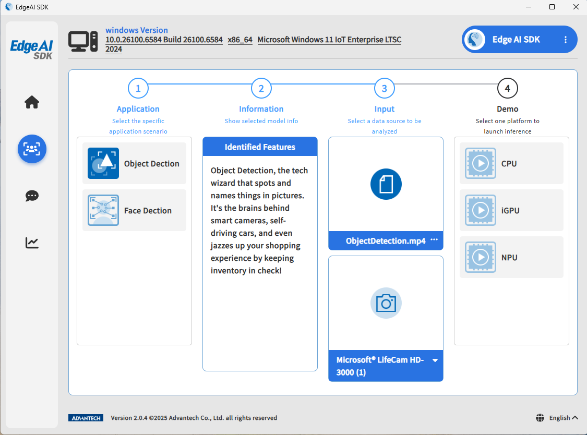Open the Edge AI SDK three-dot menu
Viewport: 587px width, 435px height.
point(566,40)
